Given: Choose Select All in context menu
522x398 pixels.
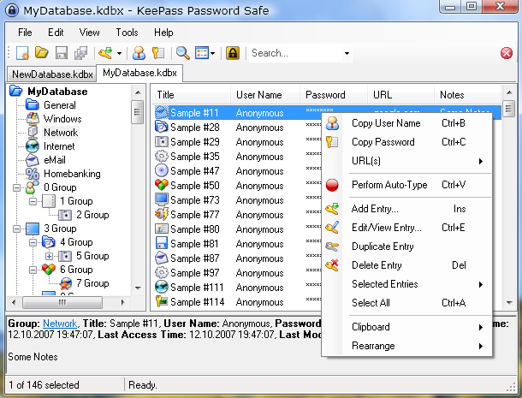Looking at the screenshot, I should point(406,303).
